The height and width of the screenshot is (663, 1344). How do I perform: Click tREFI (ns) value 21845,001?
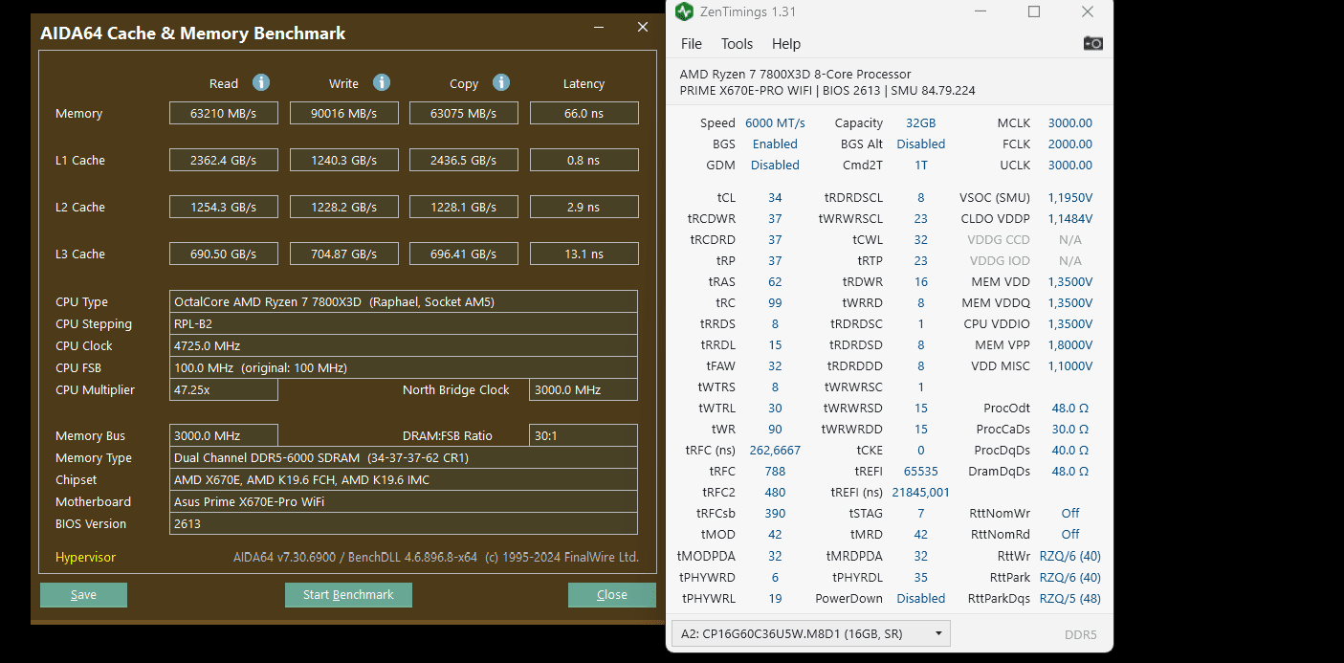(921, 492)
